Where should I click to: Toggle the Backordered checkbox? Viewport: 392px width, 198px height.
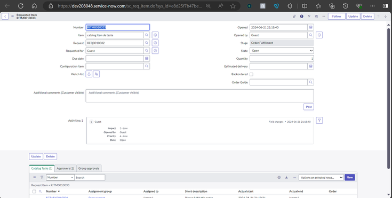(251, 74)
